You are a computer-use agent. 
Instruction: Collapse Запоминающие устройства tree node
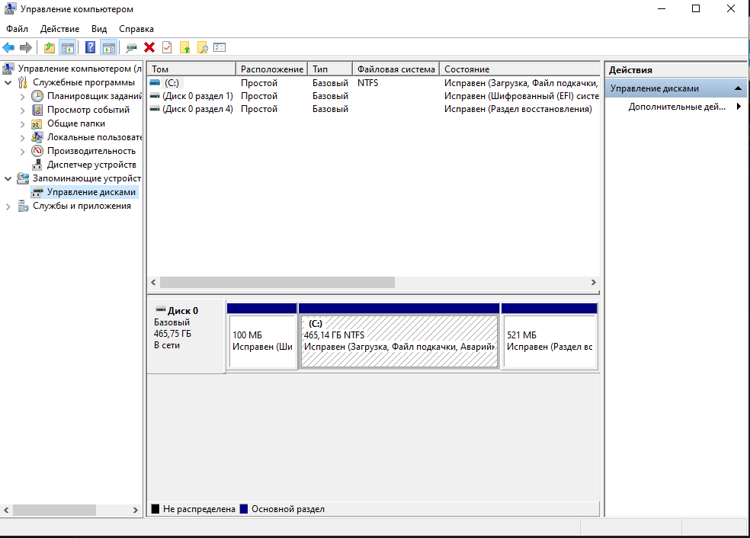click(x=8, y=178)
